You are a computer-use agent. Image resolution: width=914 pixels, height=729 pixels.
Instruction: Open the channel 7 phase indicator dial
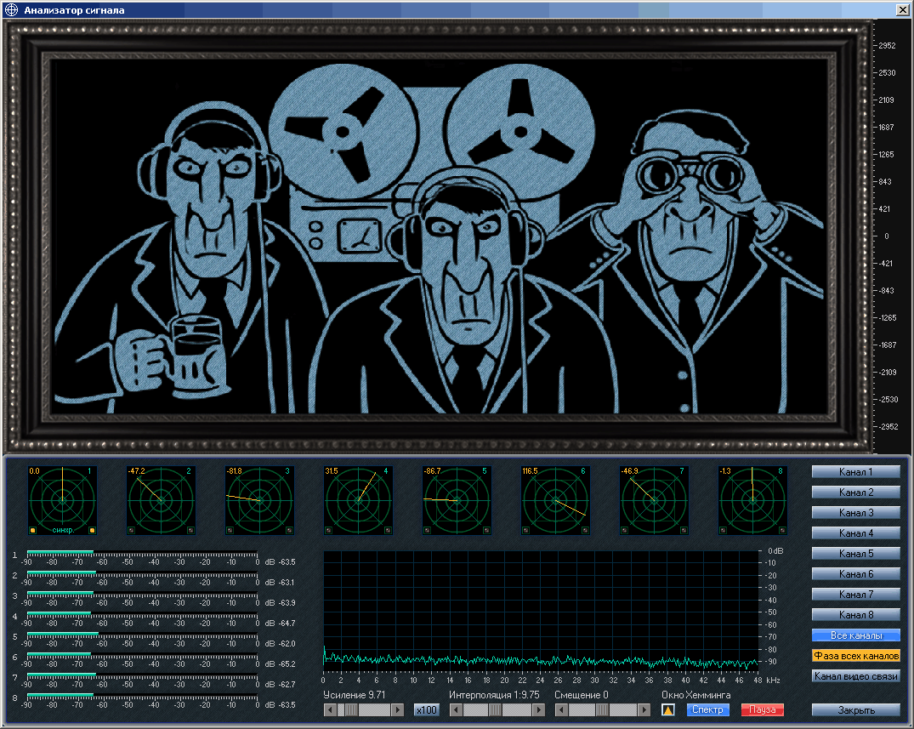pyautogui.click(x=654, y=500)
